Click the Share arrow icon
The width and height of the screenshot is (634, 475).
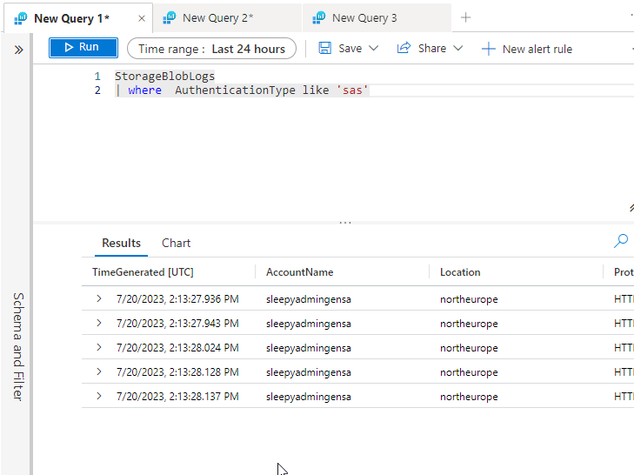pos(404,49)
